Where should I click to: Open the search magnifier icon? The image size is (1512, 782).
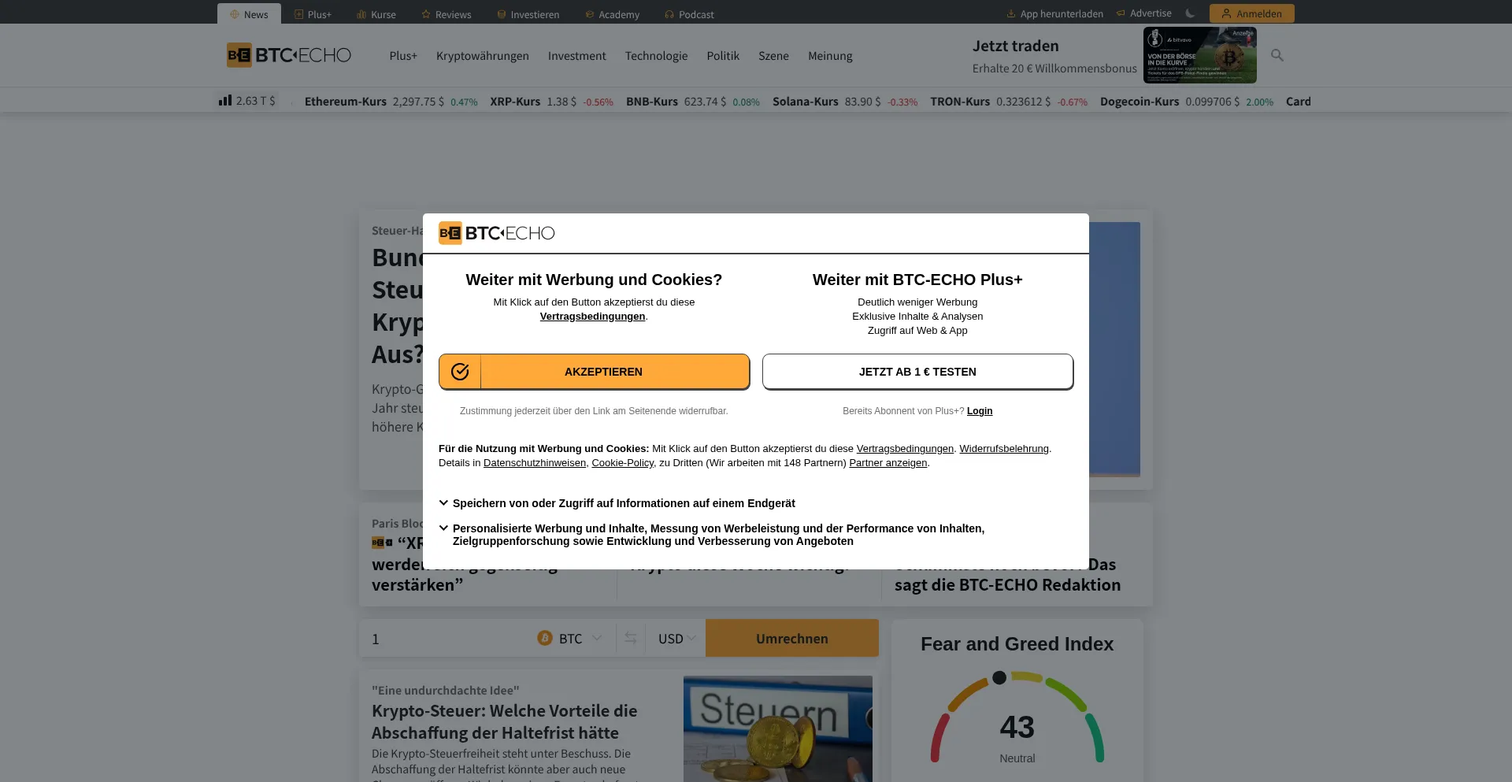pyautogui.click(x=1277, y=55)
